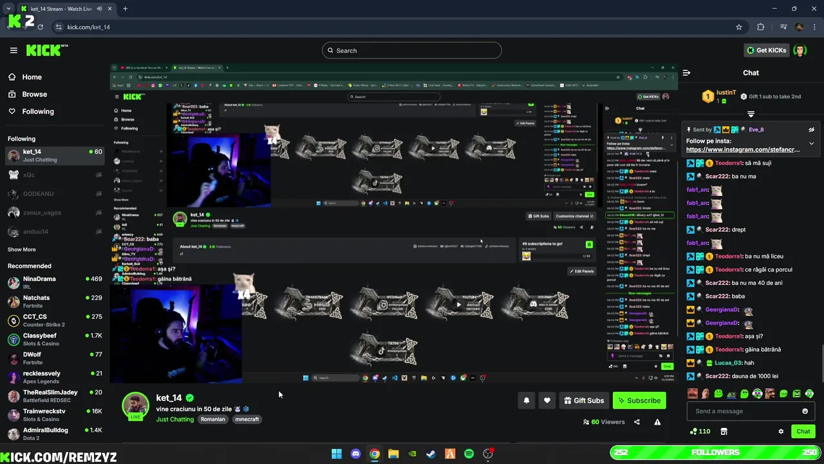Click the Just Chatting category link
The image size is (824, 464).
(x=174, y=419)
